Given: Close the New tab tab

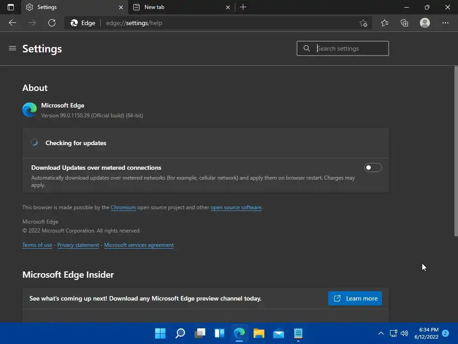Looking at the screenshot, I should (x=228, y=7).
